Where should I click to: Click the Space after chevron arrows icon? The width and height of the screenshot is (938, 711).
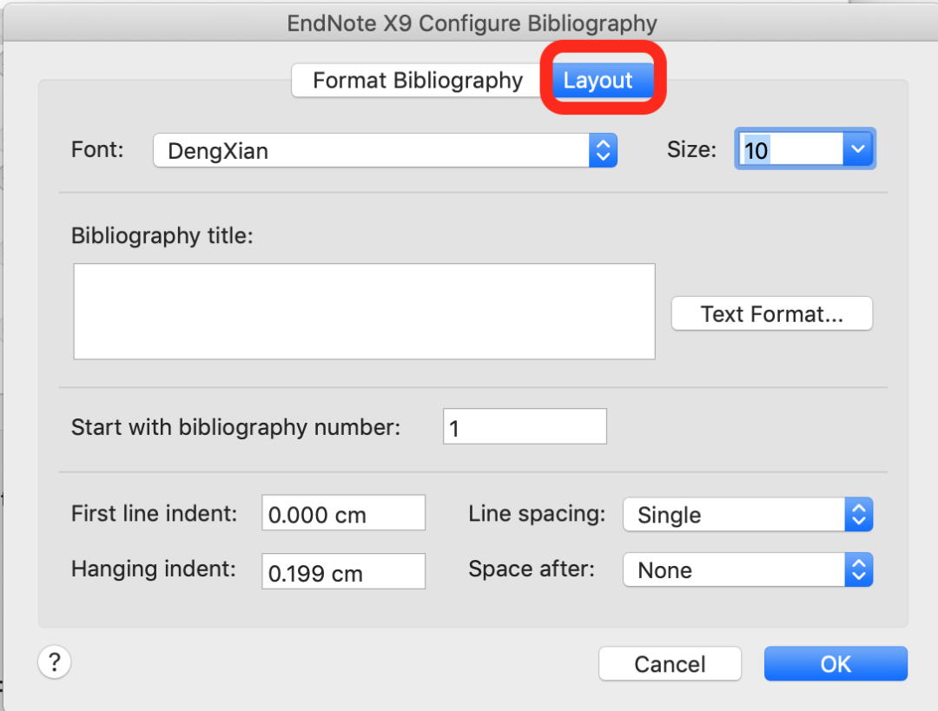tap(859, 569)
